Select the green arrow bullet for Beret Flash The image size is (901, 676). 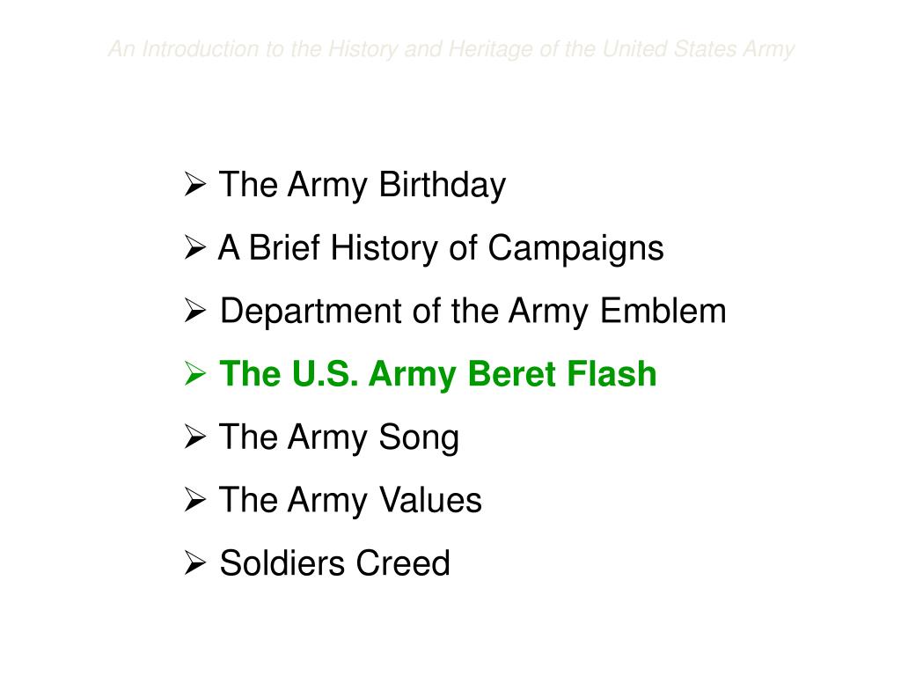[195, 373]
